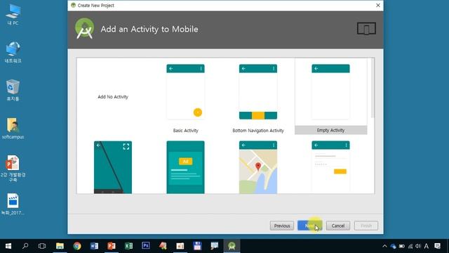Click the volume icon in system tray
The width and height of the screenshot is (449, 253).
coord(418,246)
